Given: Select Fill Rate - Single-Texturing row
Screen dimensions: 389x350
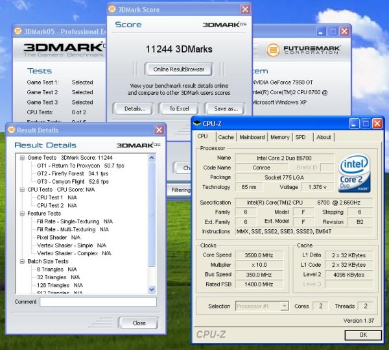Looking at the screenshot, I should click(x=75, y=221).
